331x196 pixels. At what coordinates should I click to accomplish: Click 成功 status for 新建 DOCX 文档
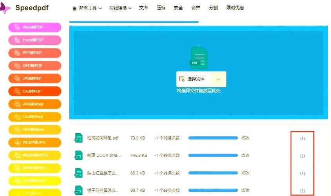coord(245,155)
